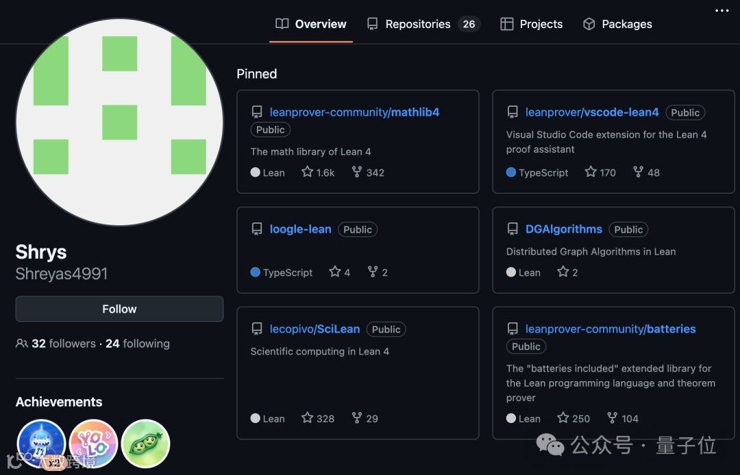The height and width of the screenshot is (475, 740).
Task: Click the Public label on DGAlgorithms
Action: click(628, 229)
